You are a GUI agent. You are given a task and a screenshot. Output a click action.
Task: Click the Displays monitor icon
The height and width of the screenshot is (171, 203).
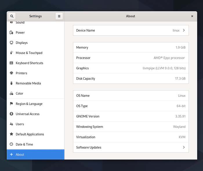[11, 43]
